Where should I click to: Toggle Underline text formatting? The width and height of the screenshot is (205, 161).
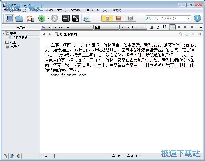(x=164, y=27)
